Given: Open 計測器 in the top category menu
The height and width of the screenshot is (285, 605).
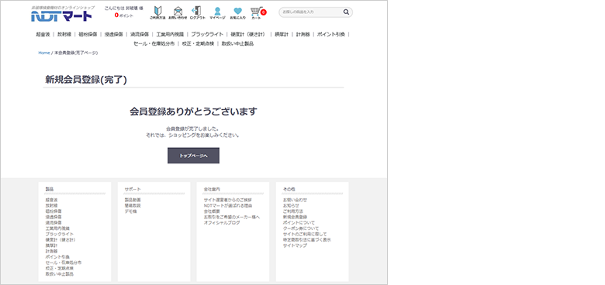Looking at the screenshot, I should coord(302,34).
